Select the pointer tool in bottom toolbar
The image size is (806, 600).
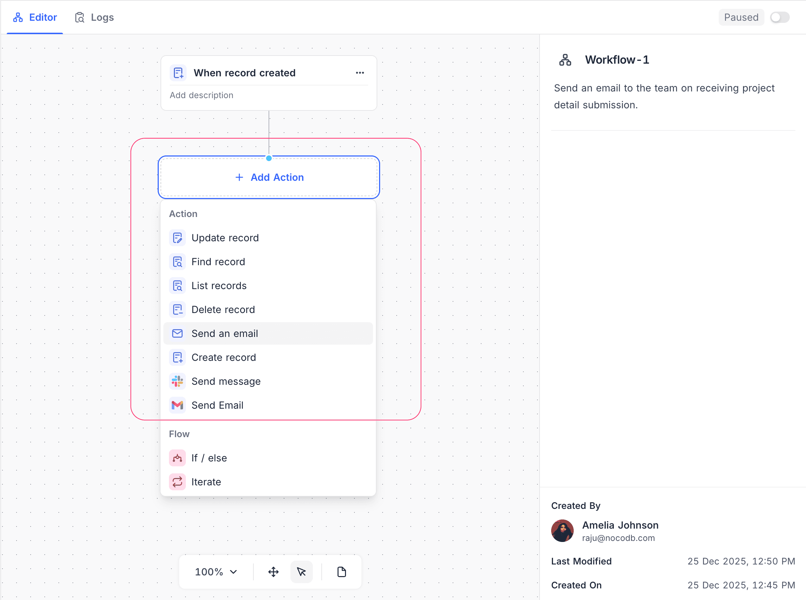tap(302, 572)
